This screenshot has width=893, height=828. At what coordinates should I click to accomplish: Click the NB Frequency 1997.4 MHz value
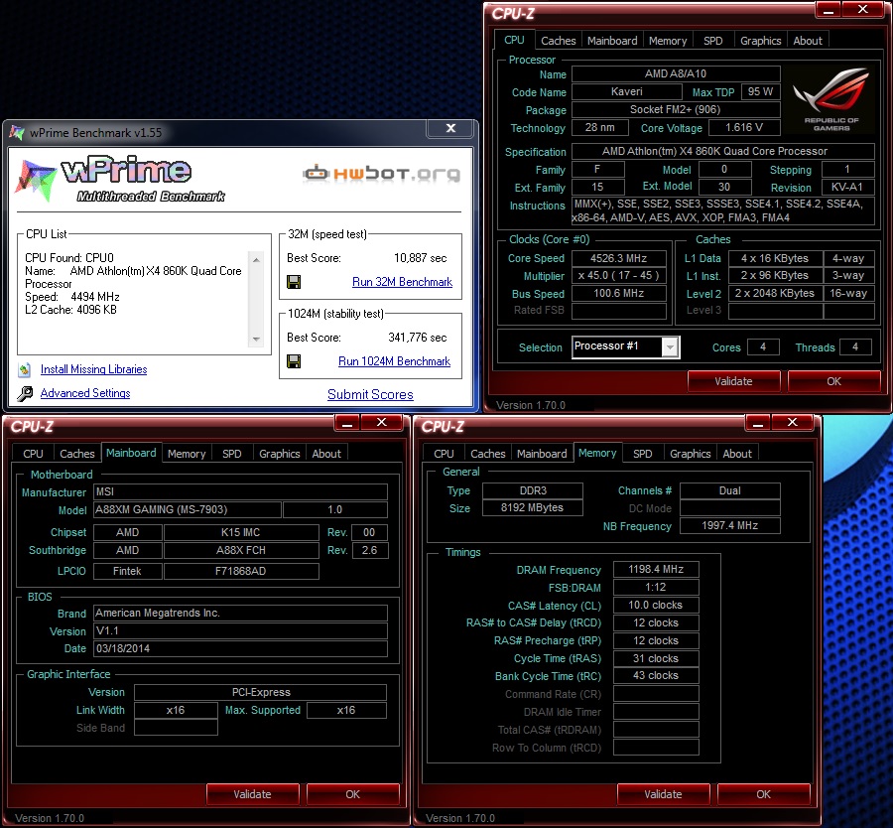(x=729, y=525)
